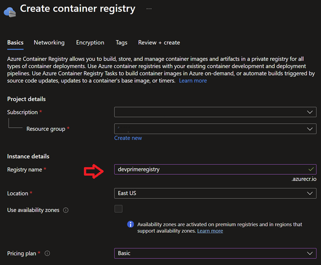Click the green validation checkmark in Registry name
321x265 pixels.
pos(311,169)
